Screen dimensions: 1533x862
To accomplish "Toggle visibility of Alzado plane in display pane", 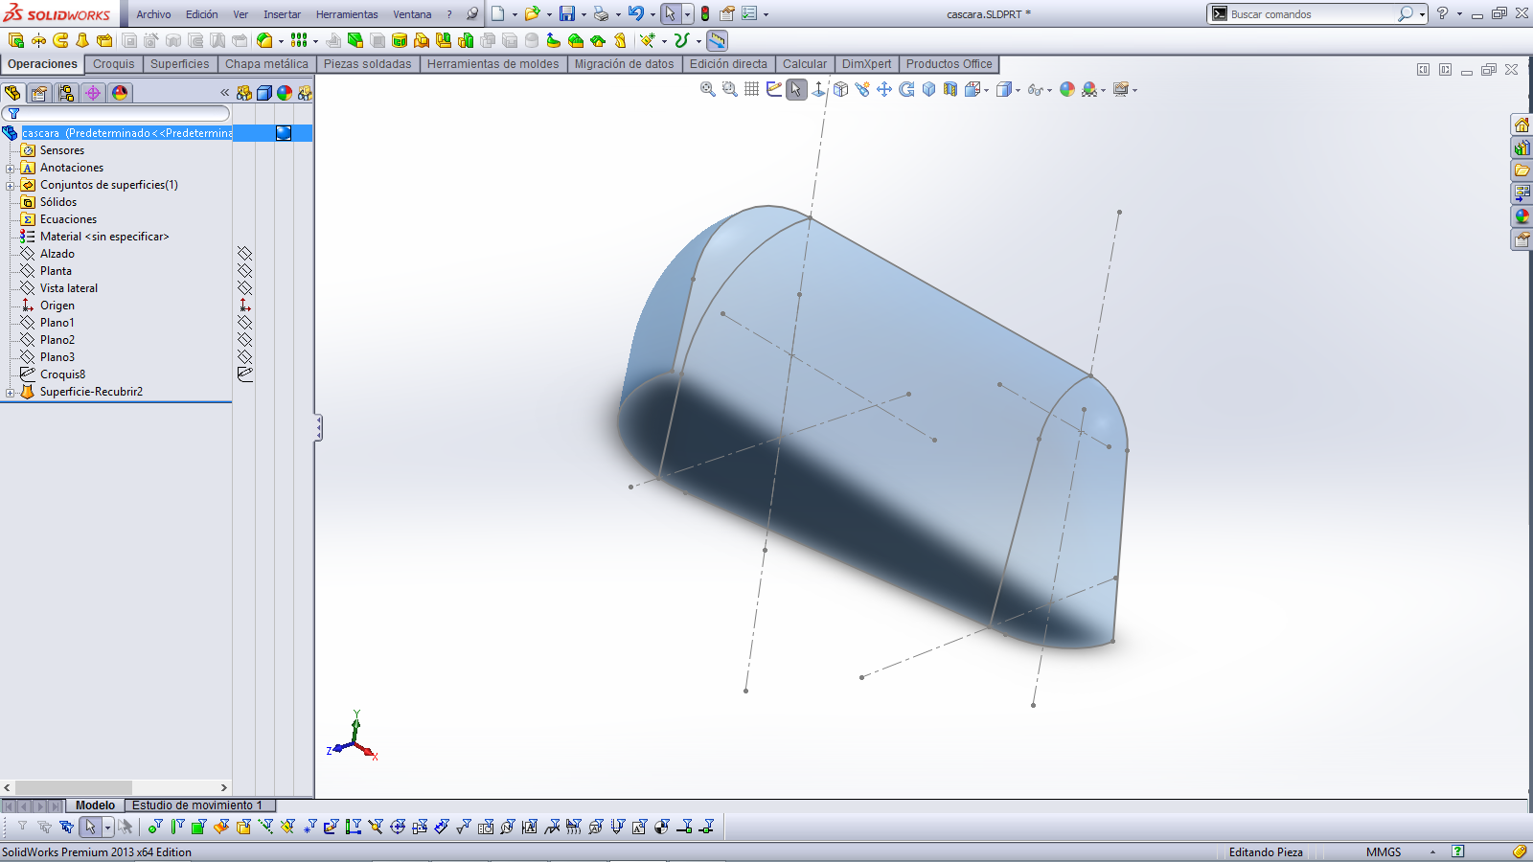I will [244, 254].
